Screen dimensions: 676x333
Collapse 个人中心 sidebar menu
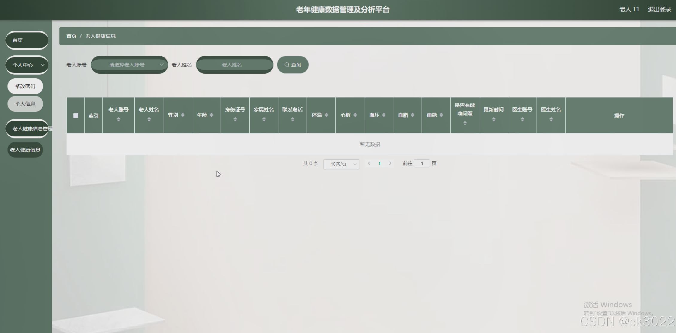(x=27, y=65)
